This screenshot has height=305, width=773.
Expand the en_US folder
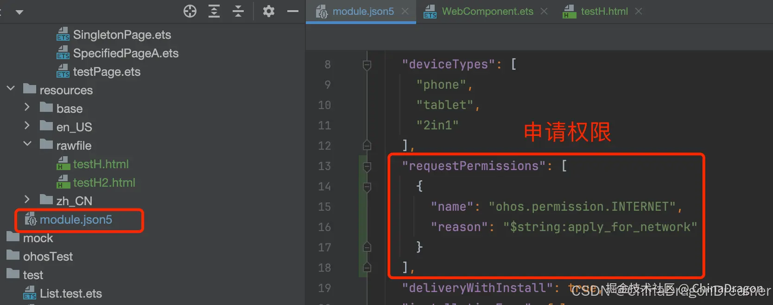[27, 125]
